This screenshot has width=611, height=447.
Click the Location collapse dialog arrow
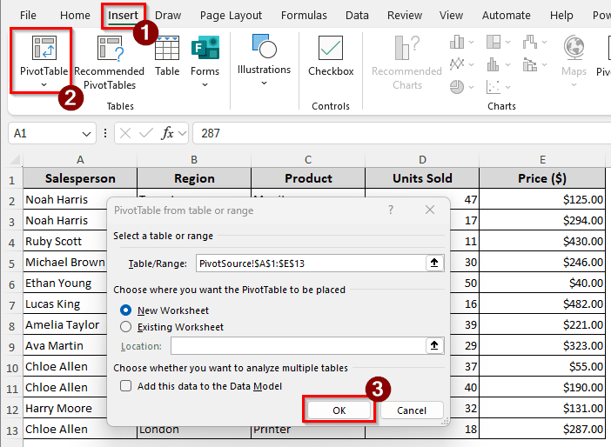click(x=434, y=345)
